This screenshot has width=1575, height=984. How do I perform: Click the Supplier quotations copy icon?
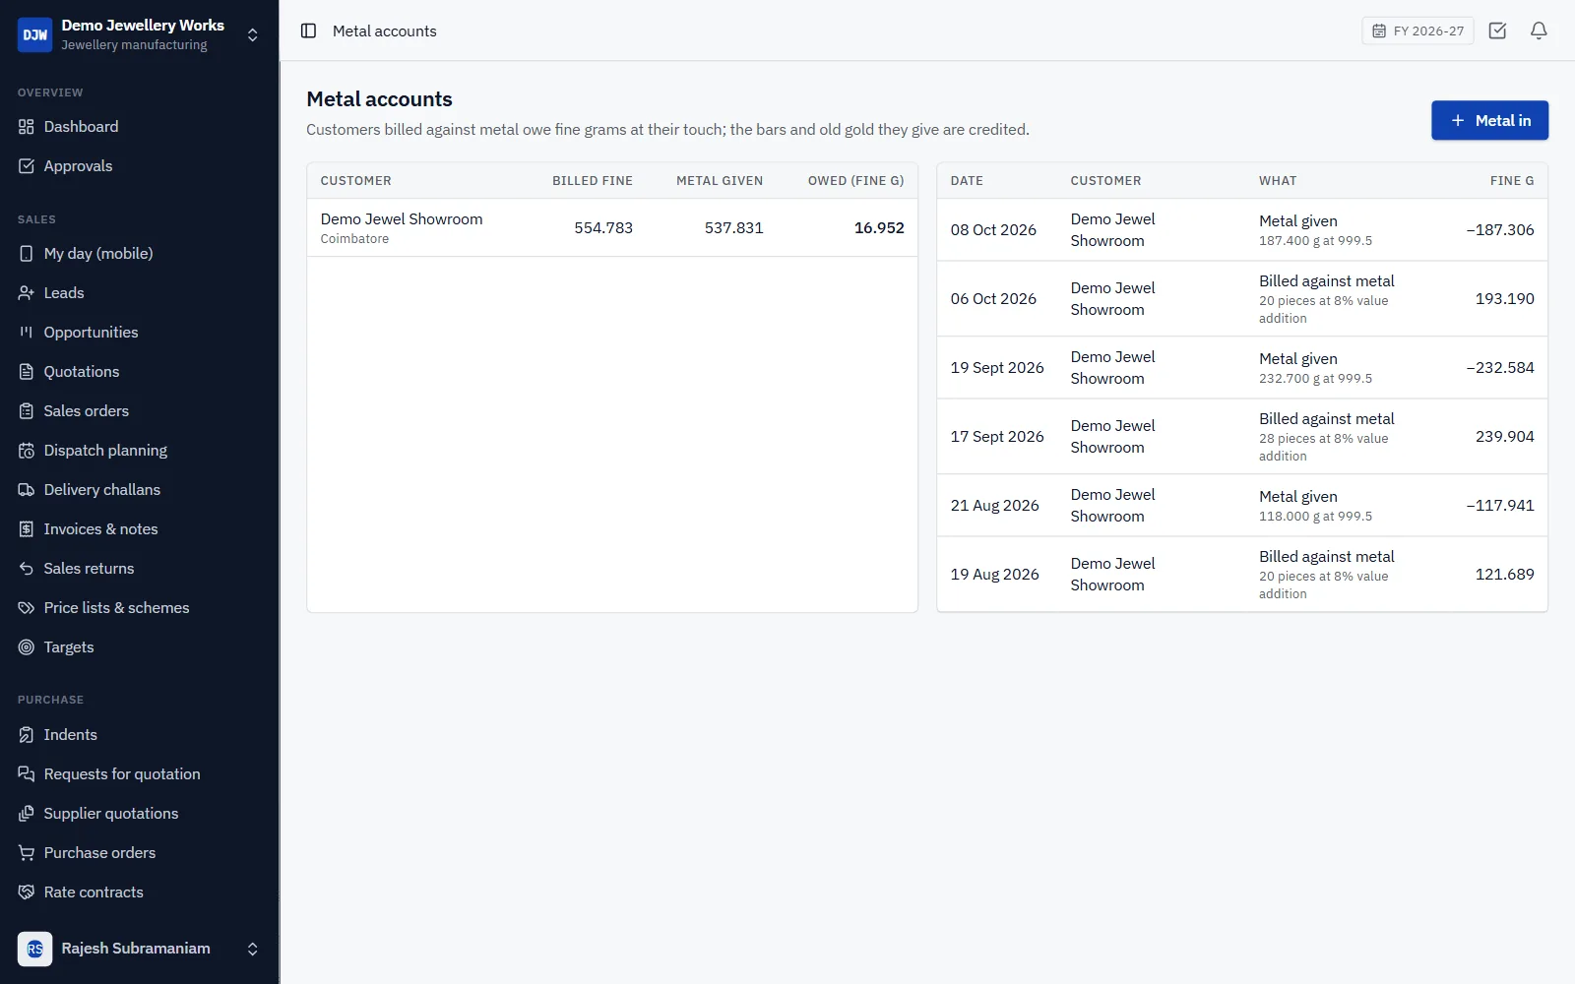tap(27, 814)
